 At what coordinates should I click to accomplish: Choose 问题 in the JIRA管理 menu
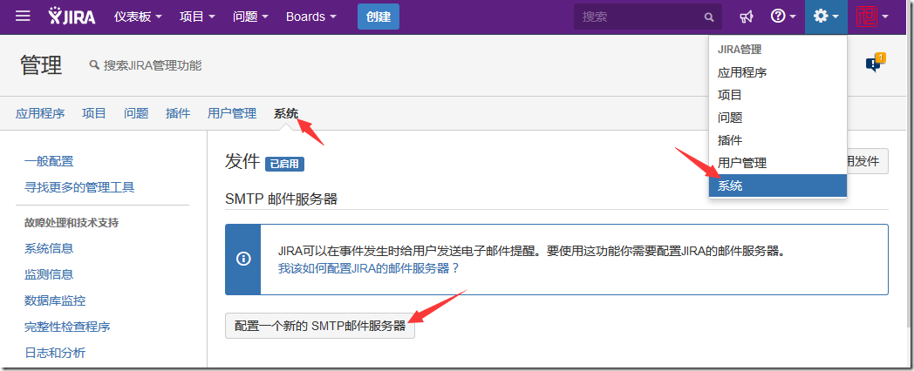[x=778, y=118]
